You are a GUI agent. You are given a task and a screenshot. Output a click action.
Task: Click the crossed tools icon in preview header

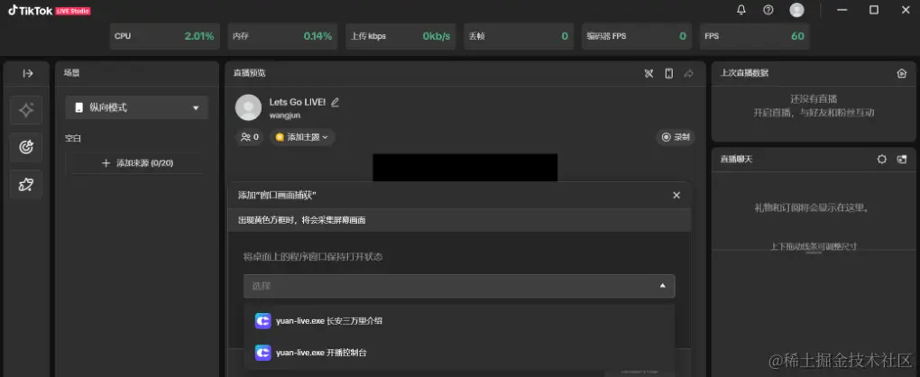tap(649, 73)
